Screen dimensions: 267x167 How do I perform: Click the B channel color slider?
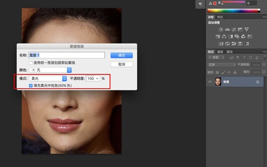click(x=233, y=2)
